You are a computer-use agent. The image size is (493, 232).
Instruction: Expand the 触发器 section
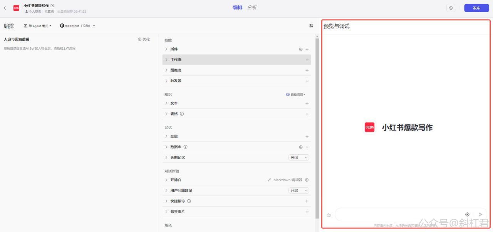pos(166,81)
